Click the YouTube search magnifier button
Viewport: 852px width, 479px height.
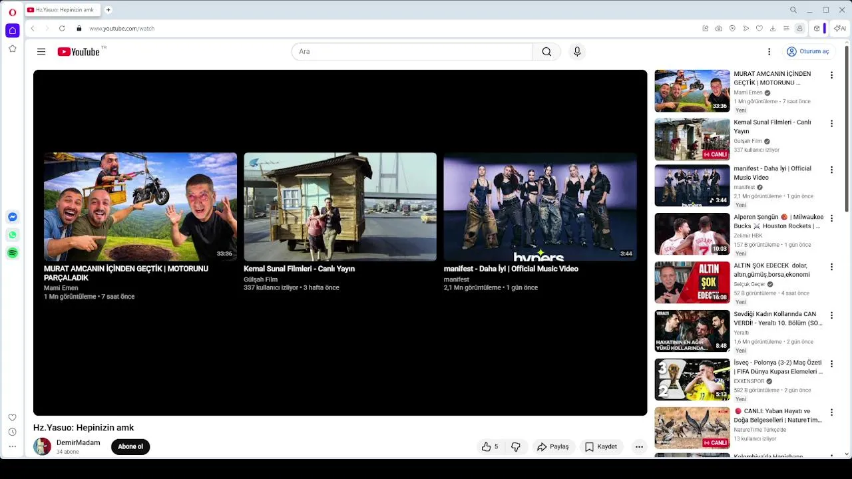(546, 51)
